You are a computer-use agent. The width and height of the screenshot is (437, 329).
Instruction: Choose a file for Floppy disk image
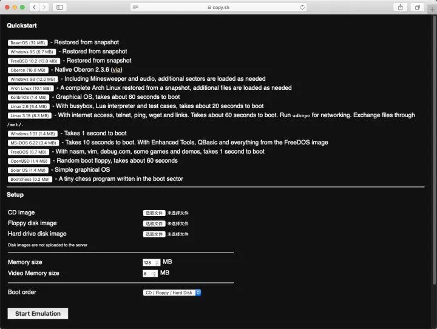coord(154,223)
